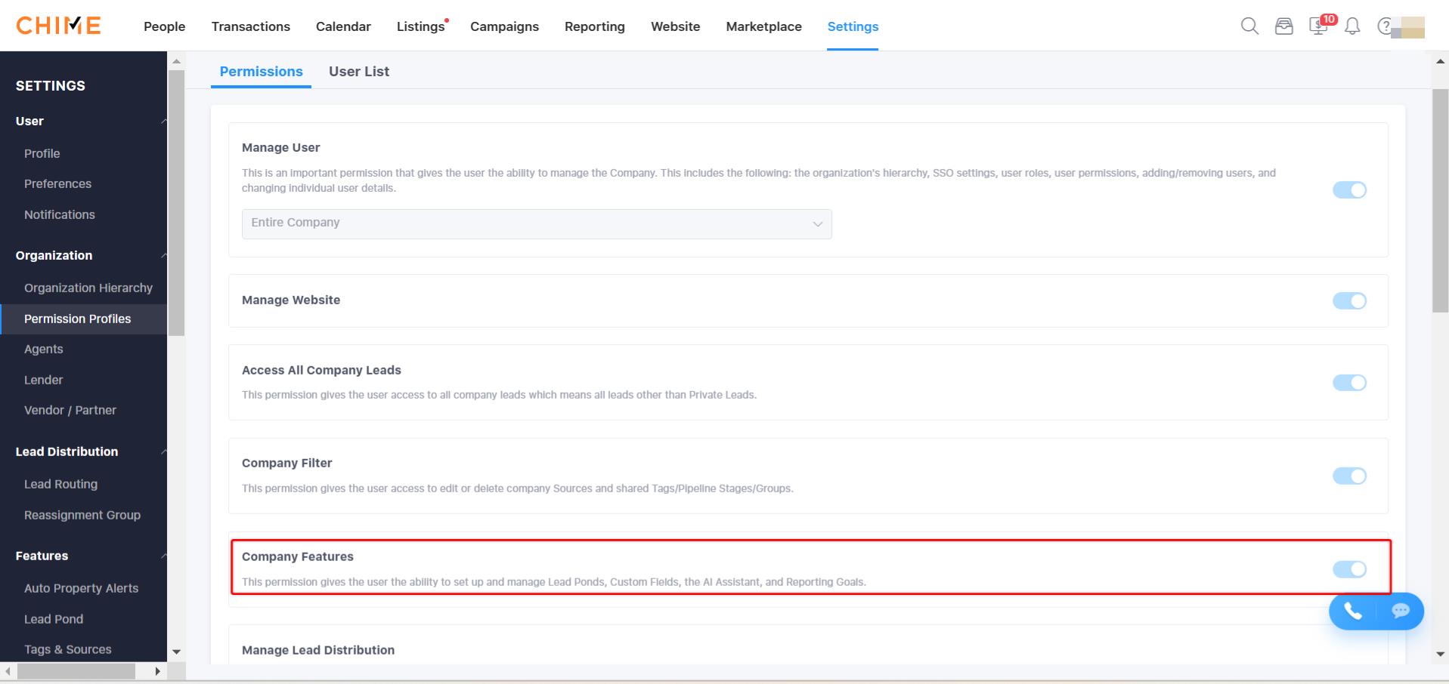Click the main page scroll up arrow
1449x684 pixels.
(1440, 61)
